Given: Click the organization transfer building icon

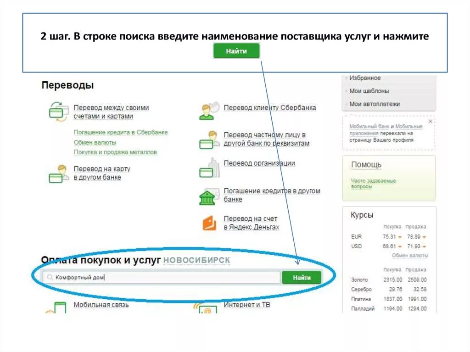Looking at the screenshot, I should (x=209, y=168).
